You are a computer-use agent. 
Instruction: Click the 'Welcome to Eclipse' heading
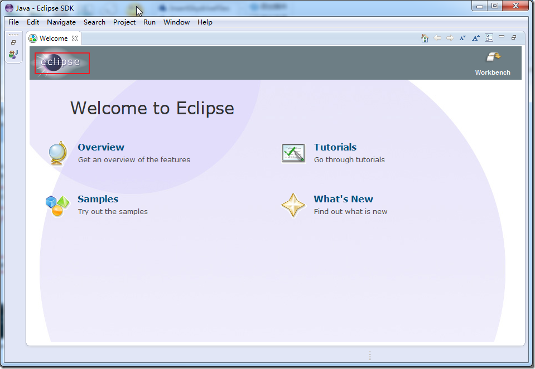(x=152, y=109)
